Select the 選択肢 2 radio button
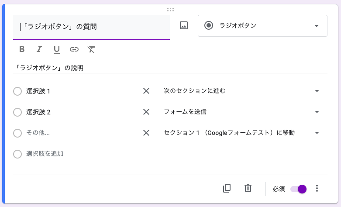341x207 pixels. (x=17, y=112)
